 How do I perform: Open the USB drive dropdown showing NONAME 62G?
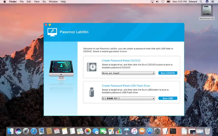point(128,98)
